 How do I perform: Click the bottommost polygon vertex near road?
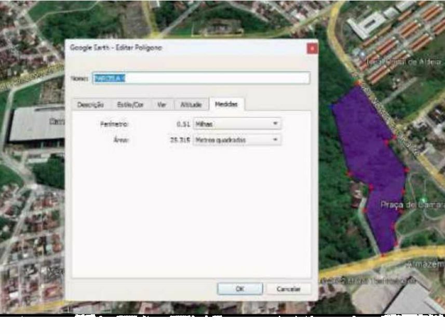click(x=382, y=255)
